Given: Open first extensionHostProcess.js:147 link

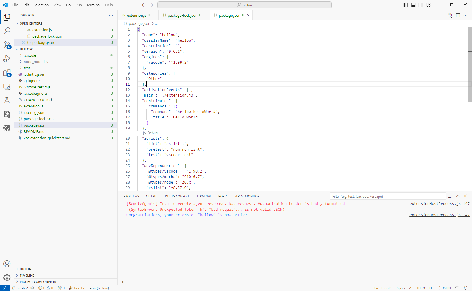Looking at the screenshot, I should tap(440, 204).
